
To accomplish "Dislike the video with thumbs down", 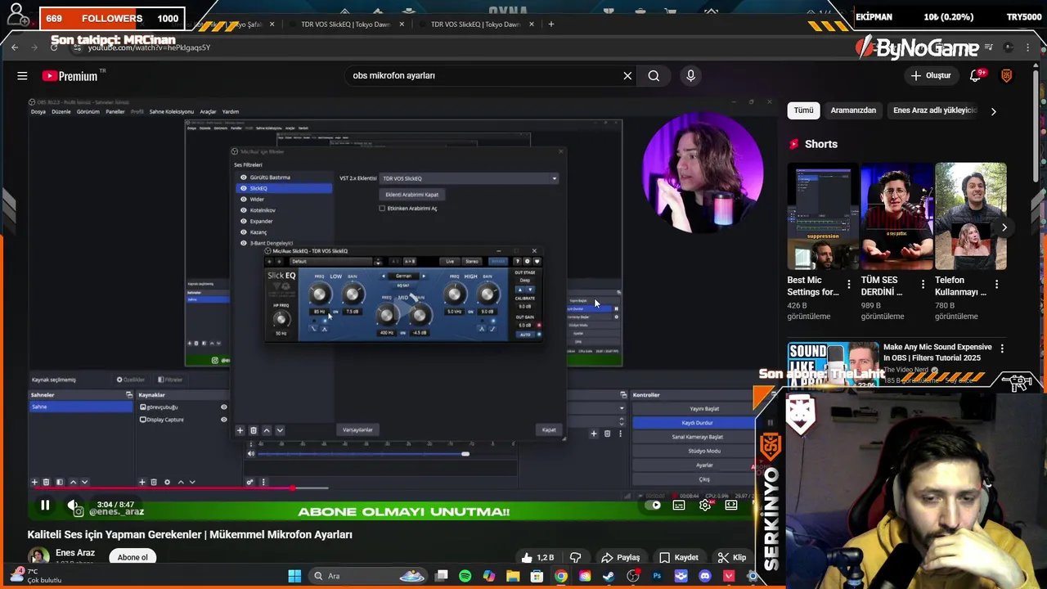I will (575, 557).
